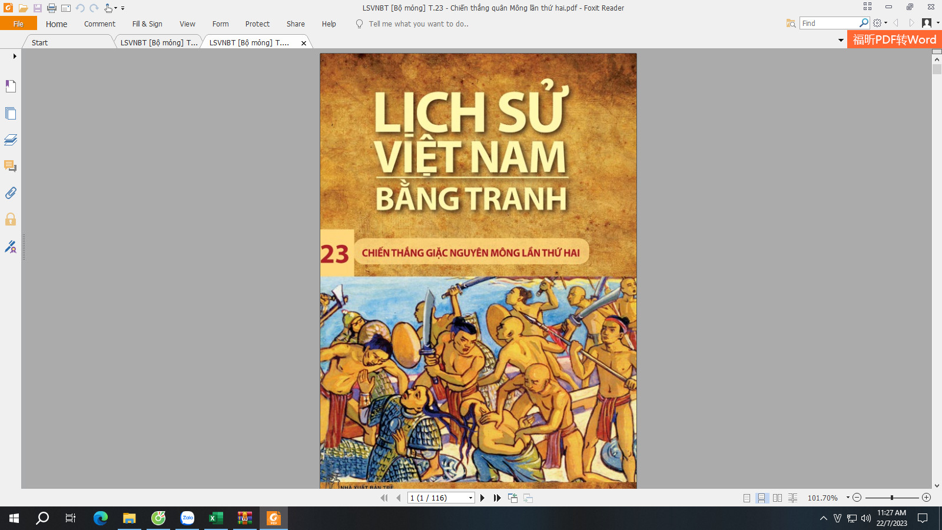Click the Email envelope icon

[x=66, y=8]
